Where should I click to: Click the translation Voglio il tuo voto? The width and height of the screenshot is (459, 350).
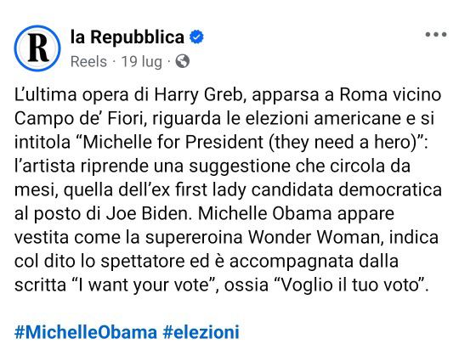350,285
